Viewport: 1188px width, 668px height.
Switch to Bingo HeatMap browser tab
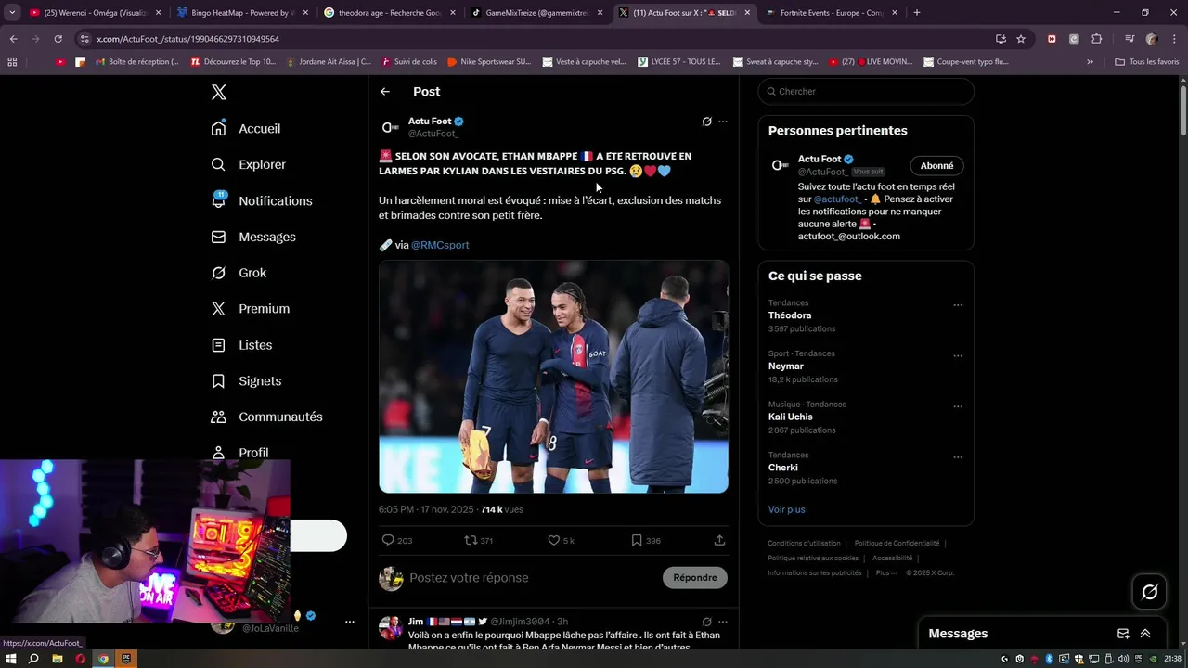click(x=242, y=13)
